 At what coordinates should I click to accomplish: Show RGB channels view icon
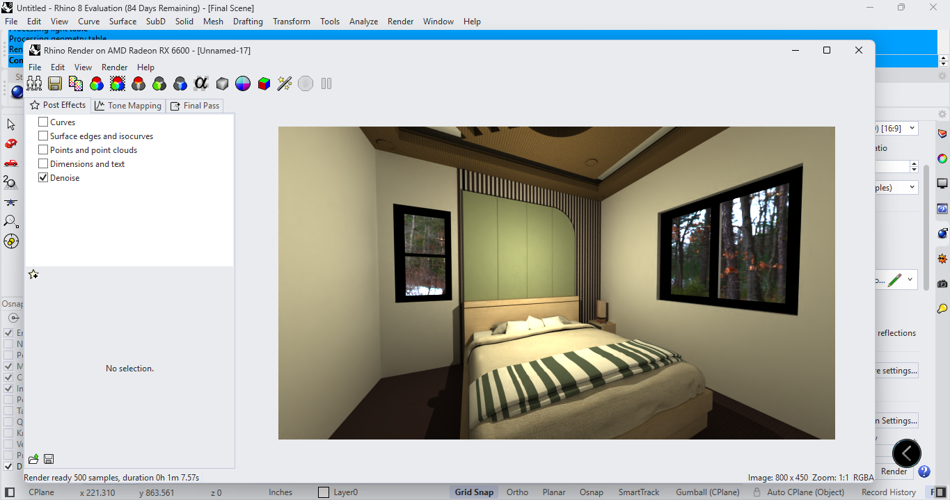point(97,83)
